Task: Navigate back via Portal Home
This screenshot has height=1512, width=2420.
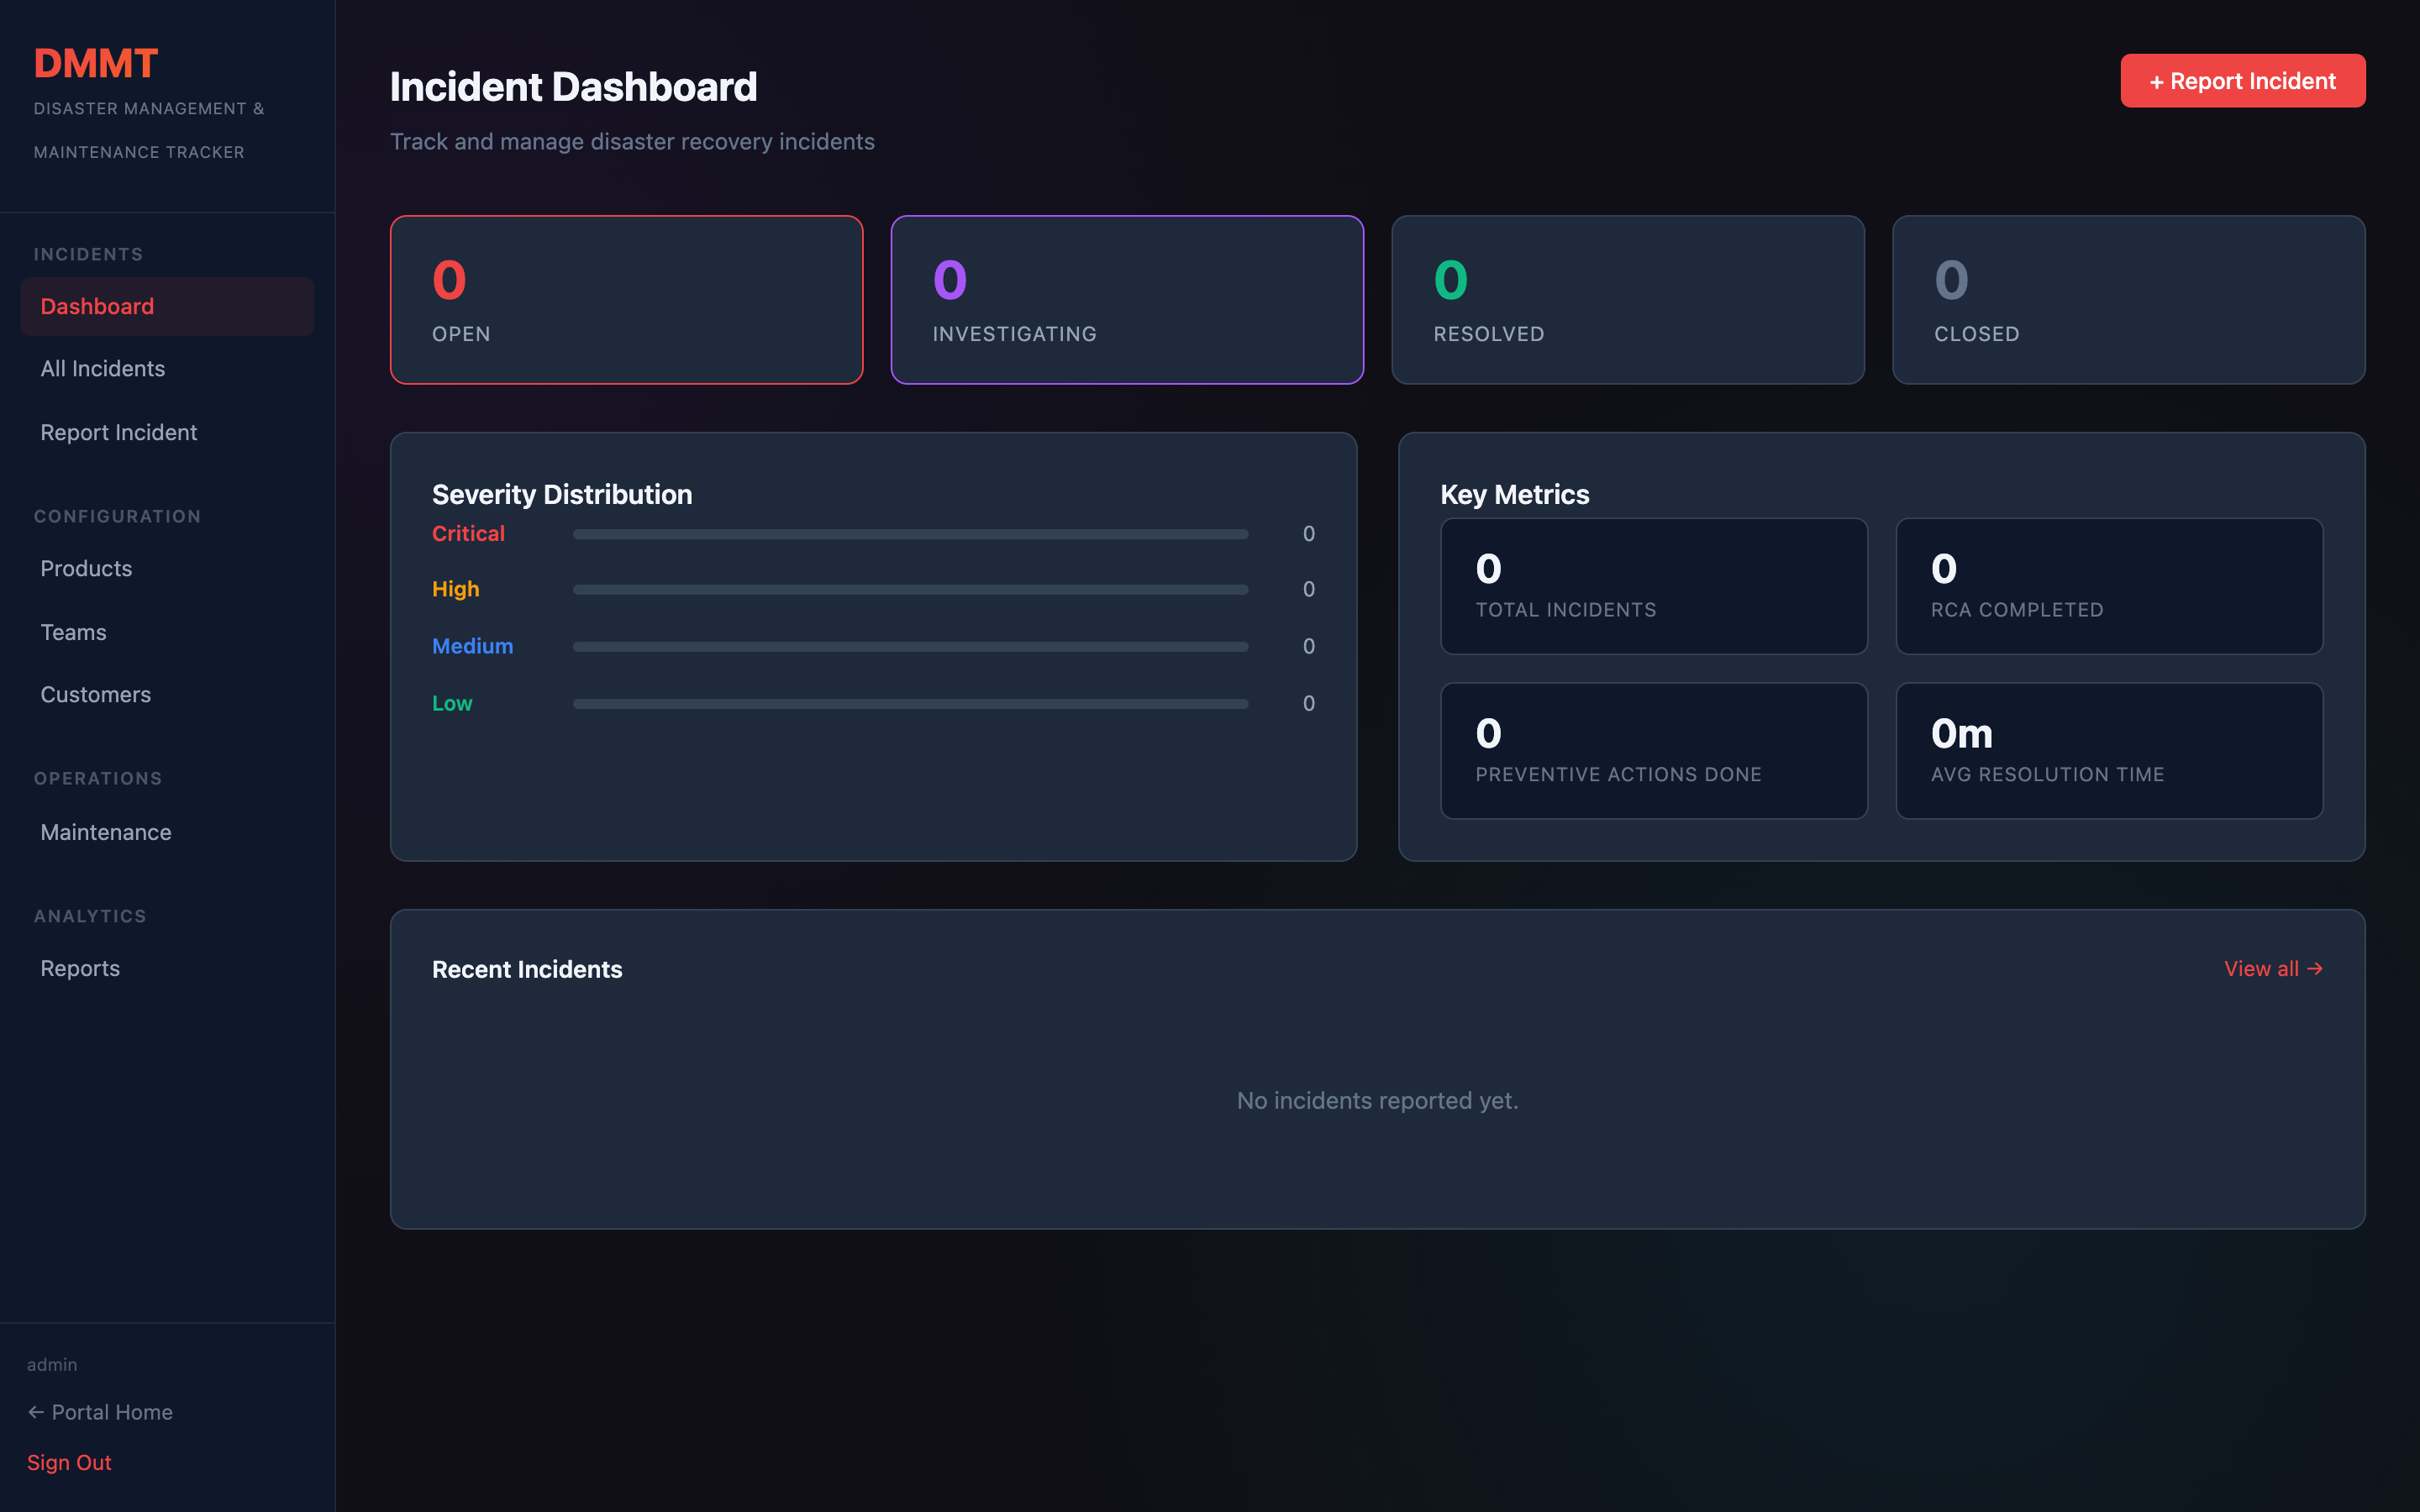Action: pyautogui.click(x=100, y=1412)
